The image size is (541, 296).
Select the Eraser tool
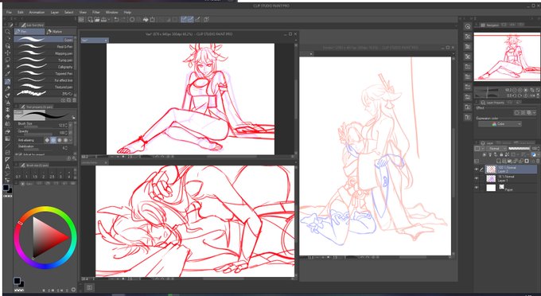click(x=7, y=117)
